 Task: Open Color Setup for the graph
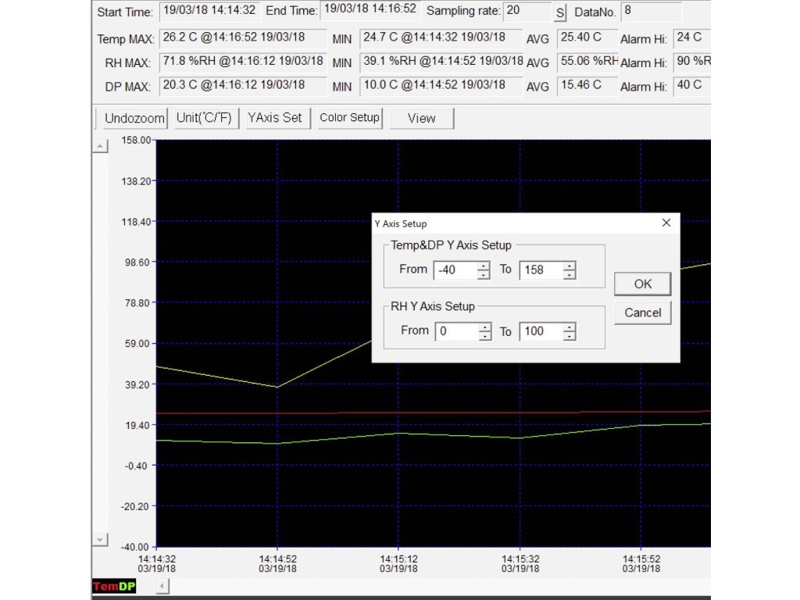(349, 119)
